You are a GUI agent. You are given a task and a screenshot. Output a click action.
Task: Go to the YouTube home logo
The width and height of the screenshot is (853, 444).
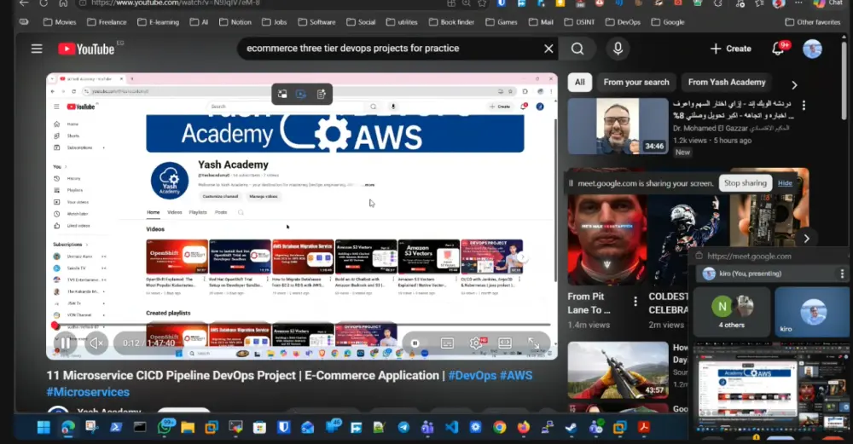pyautogui.click(x=86, y=49)
